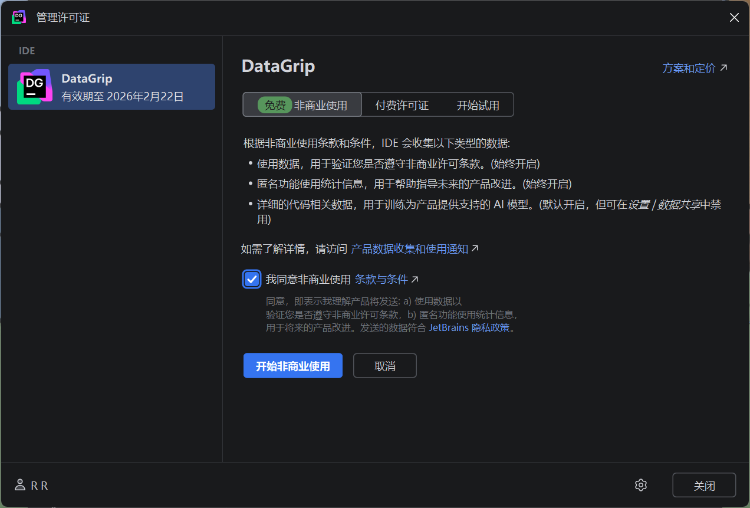Click the IDE section header

click(x=27, y=51)
